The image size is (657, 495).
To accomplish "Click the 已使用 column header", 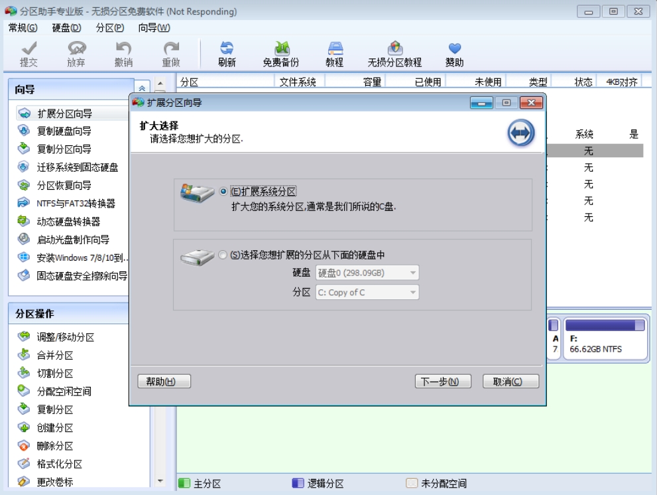I will tap(415, 82).
